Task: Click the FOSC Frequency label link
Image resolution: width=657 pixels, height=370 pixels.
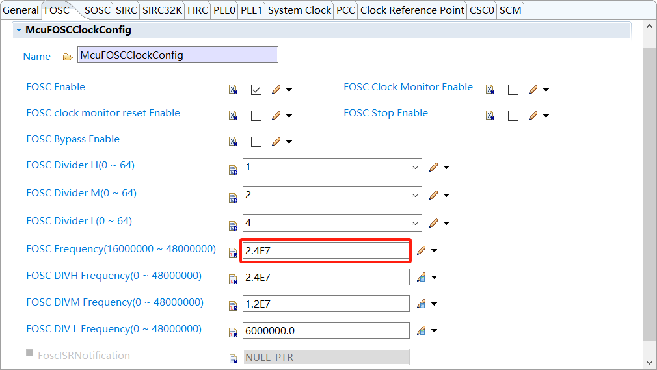Action: coord(121,249)
